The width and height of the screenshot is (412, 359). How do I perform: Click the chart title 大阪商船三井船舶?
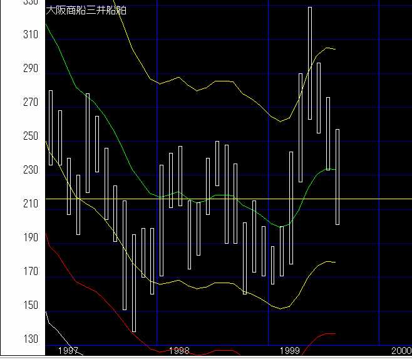(86, 11)
